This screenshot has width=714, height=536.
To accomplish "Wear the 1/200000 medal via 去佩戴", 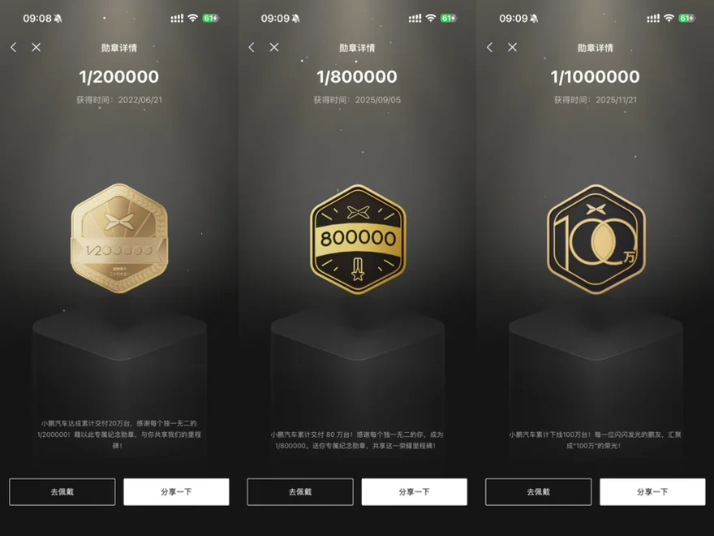I will 62,492.
